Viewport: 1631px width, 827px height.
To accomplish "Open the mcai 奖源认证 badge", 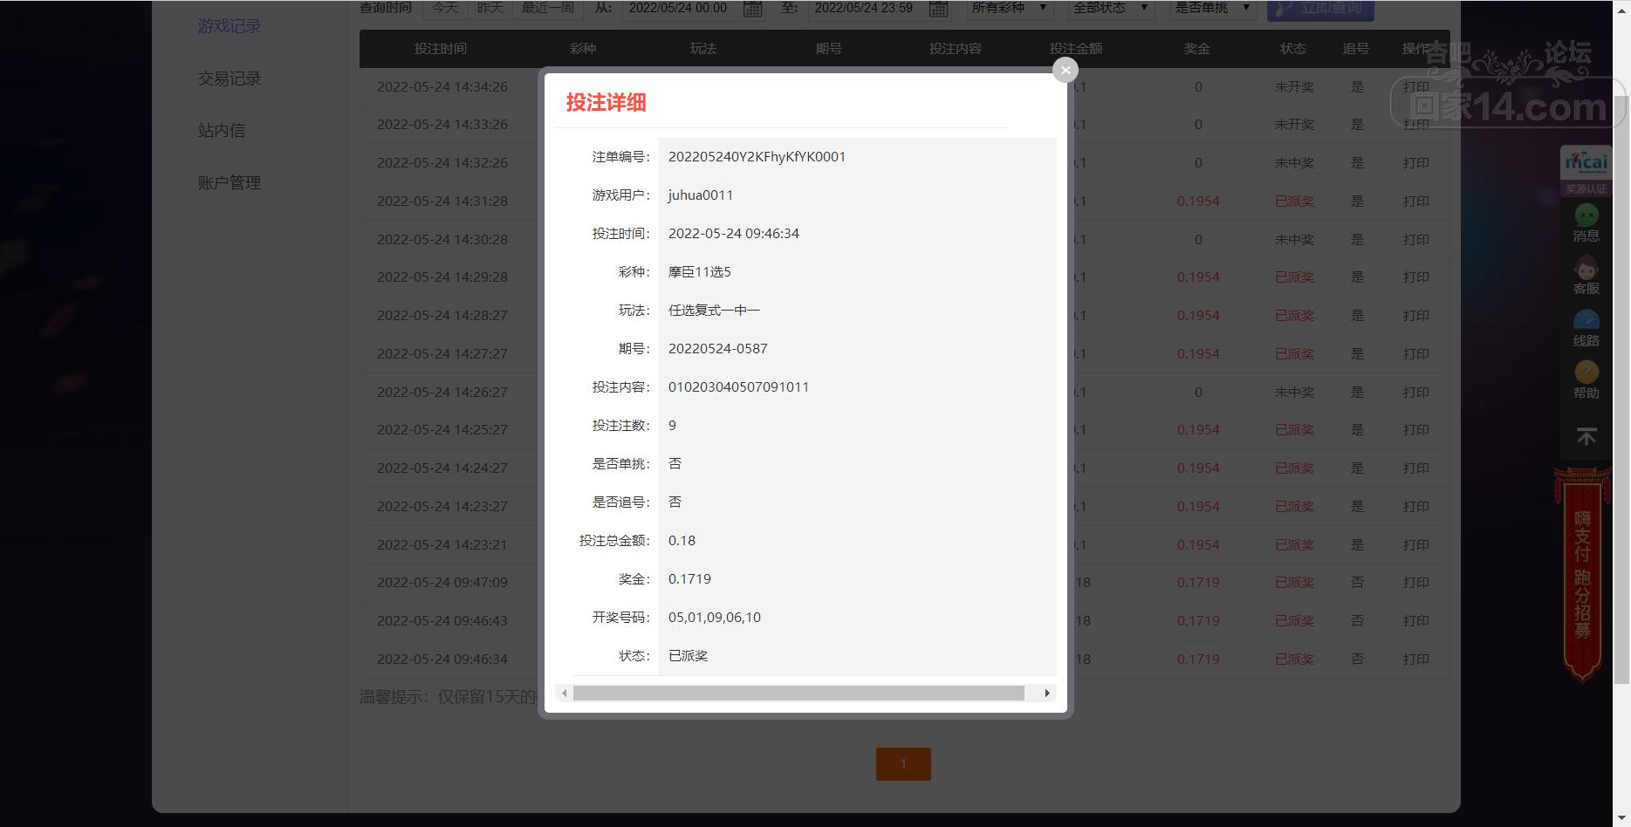I will 1586,171.
